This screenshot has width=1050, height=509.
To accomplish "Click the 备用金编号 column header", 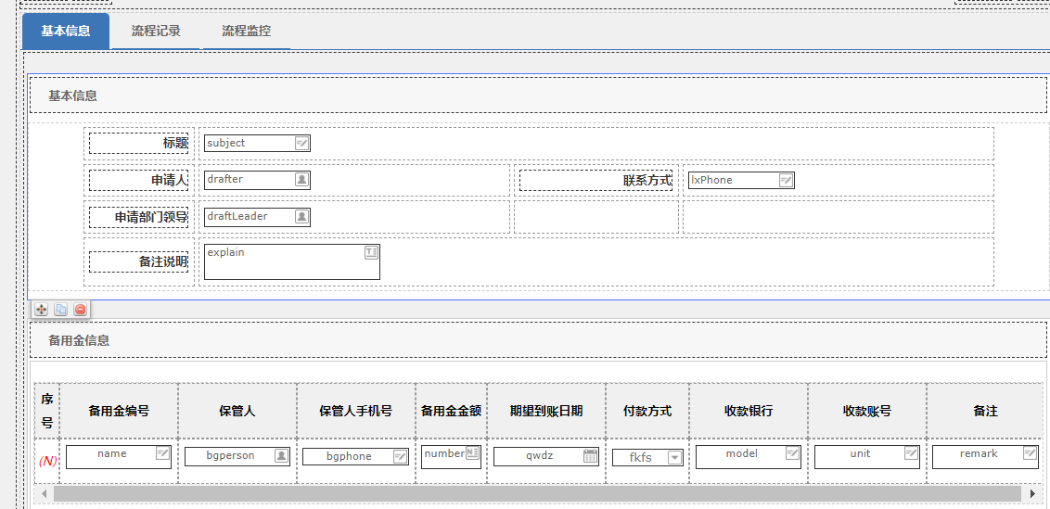I will pos(119,412).
